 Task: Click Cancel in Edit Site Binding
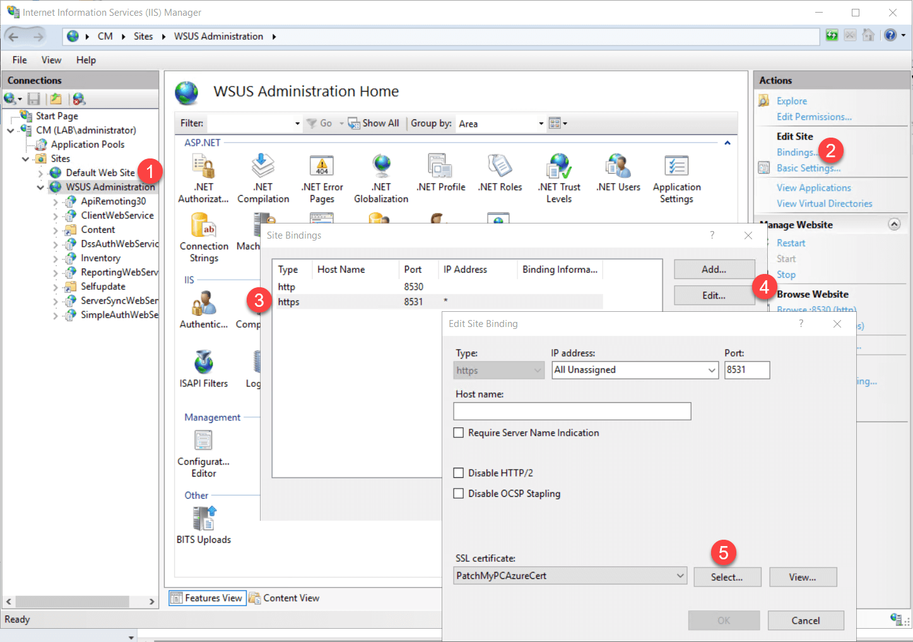(806, 621)
